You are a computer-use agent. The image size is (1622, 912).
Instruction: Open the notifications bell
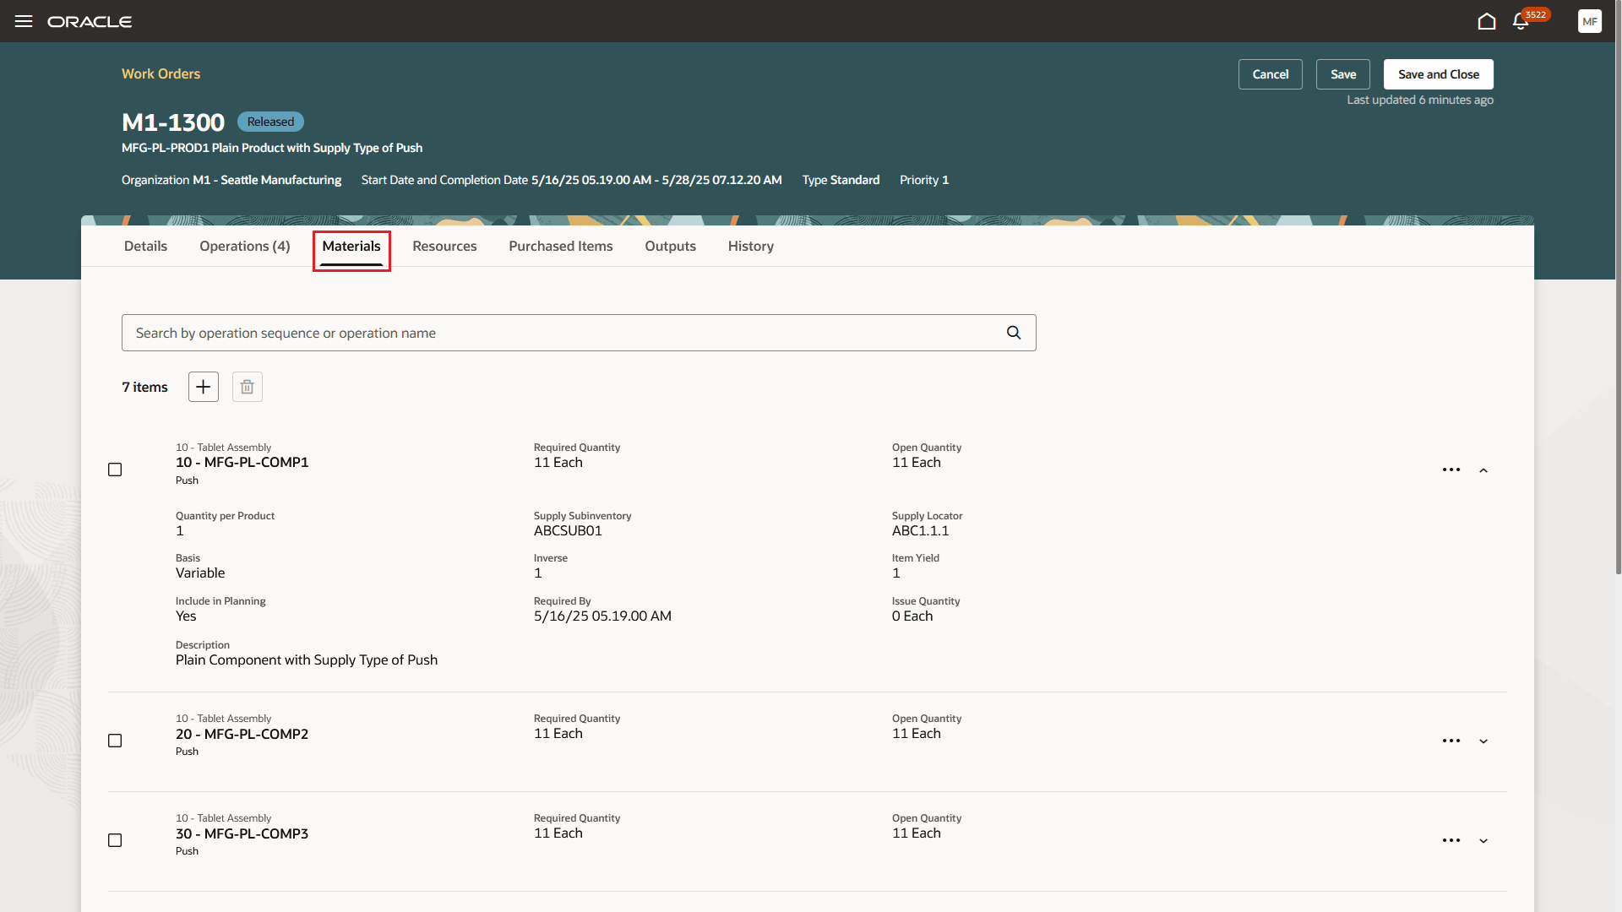tap(1521, 22)
